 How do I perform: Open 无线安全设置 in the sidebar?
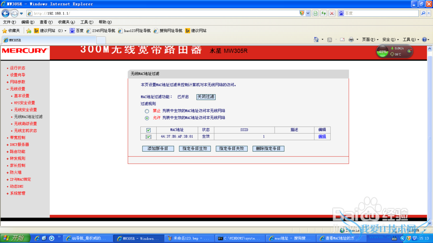[x=26, y=110]
